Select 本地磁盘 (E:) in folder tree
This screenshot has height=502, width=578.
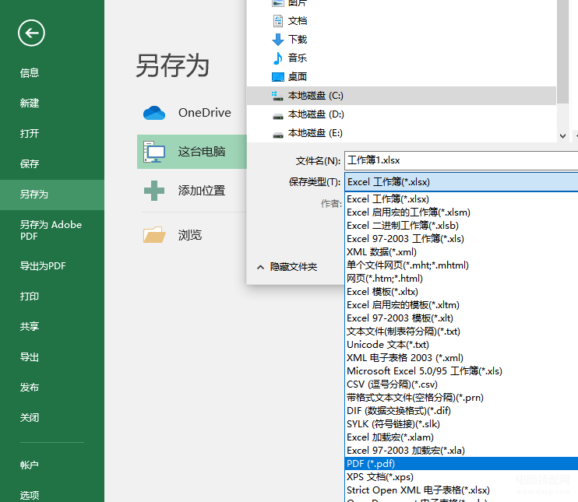(x=401, y=133)
